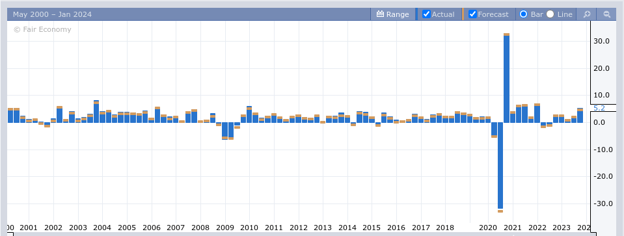Click the 2011 x-axis year label

(274, 228)
